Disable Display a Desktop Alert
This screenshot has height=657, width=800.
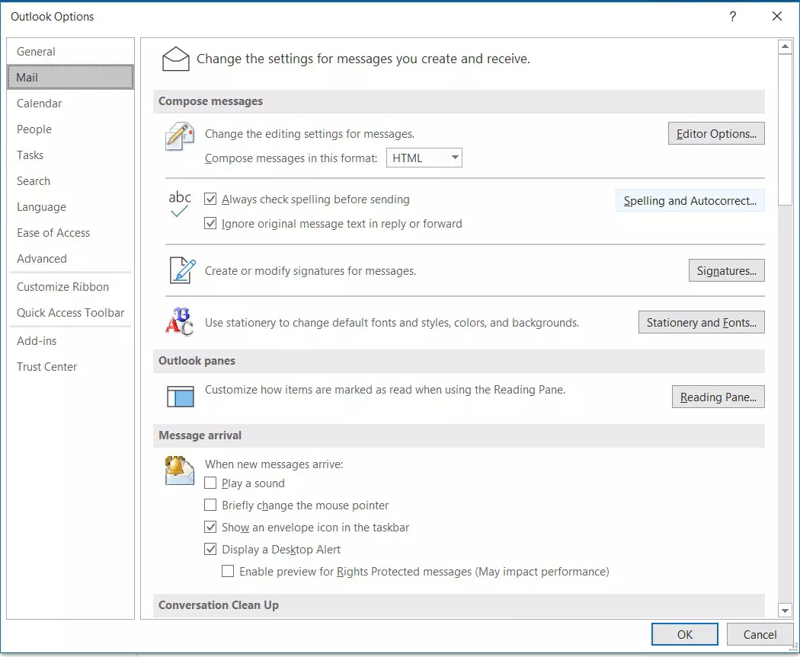[x=210, y=549]
